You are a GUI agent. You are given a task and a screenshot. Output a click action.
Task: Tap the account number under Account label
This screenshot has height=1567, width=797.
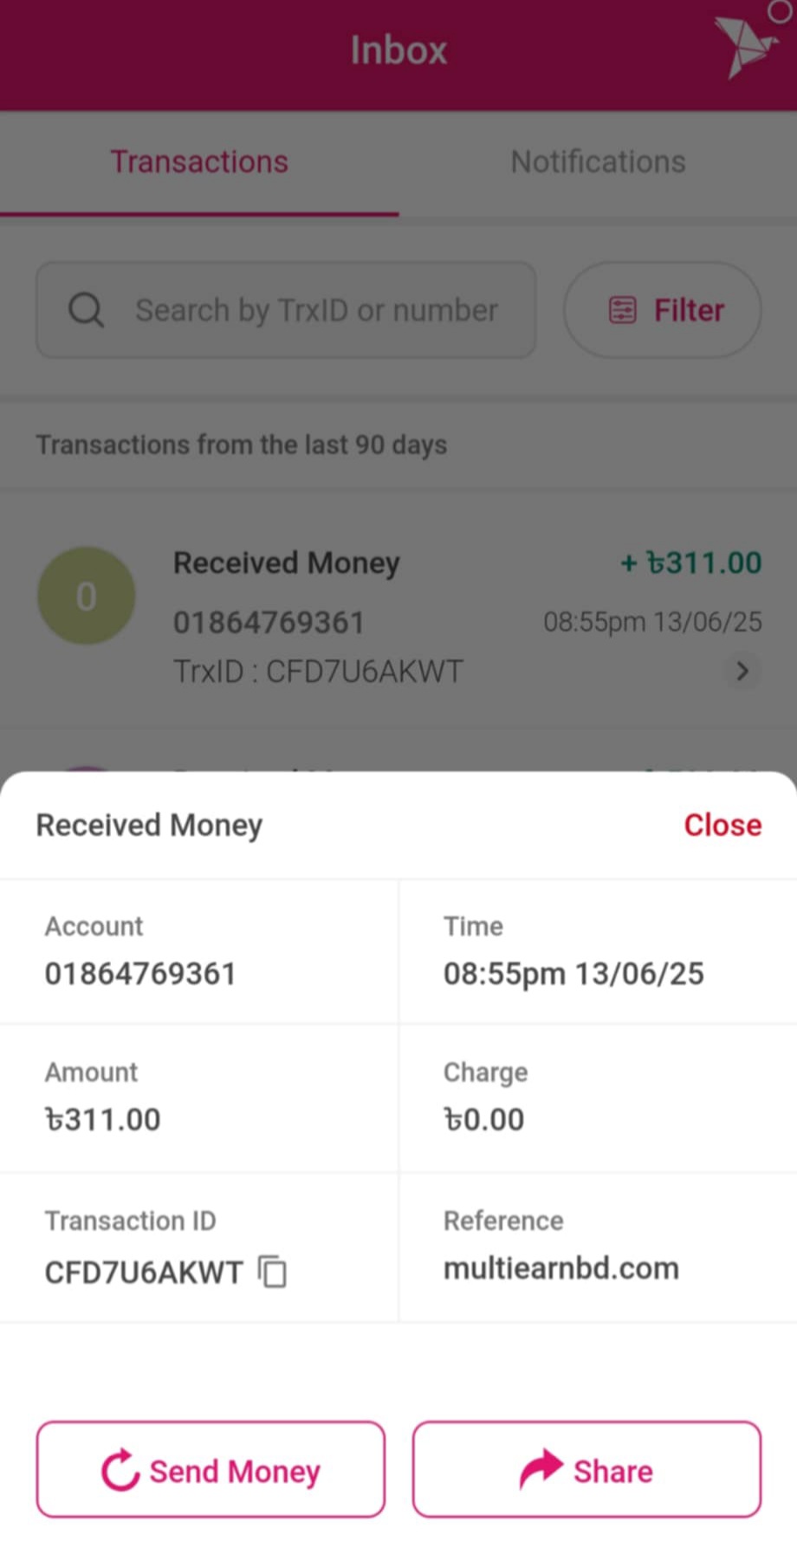tap(140, 974)
